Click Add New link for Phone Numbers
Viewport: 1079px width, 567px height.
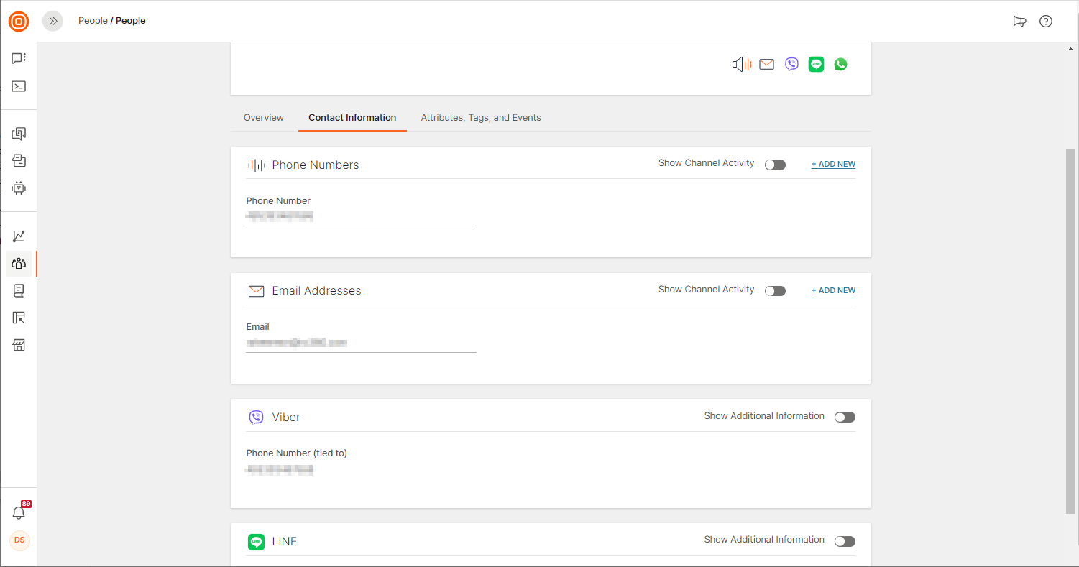[x=833, y=165]
